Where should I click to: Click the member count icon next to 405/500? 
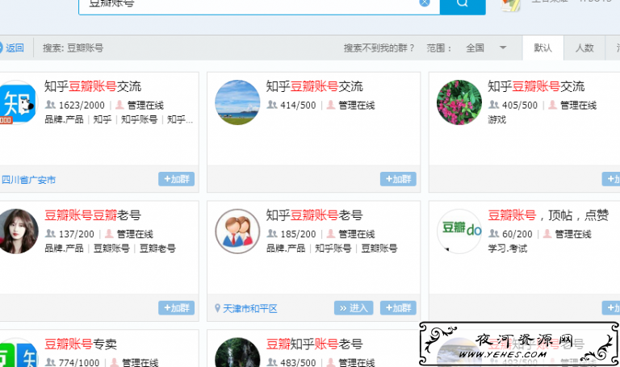[x=494, y=105]
